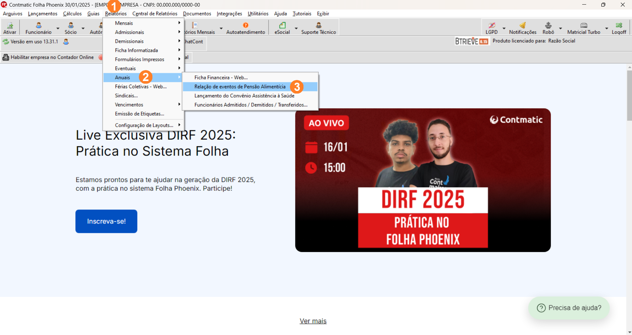This screenshot has width=632, height=335.
Task: Click the help question-mark icon in Precisa de ajuda
Action: (541, 308)
